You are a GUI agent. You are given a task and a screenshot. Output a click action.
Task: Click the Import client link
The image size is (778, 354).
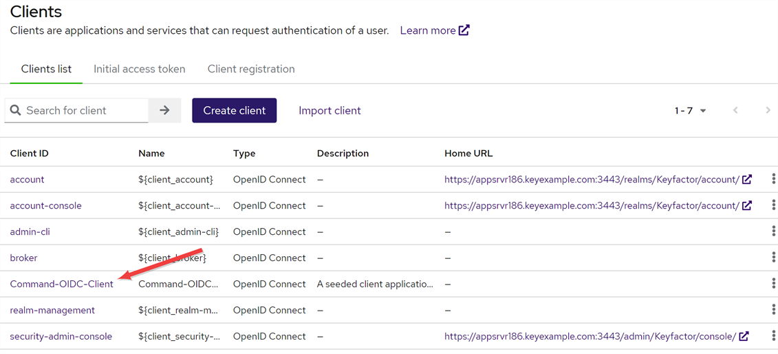329,110
